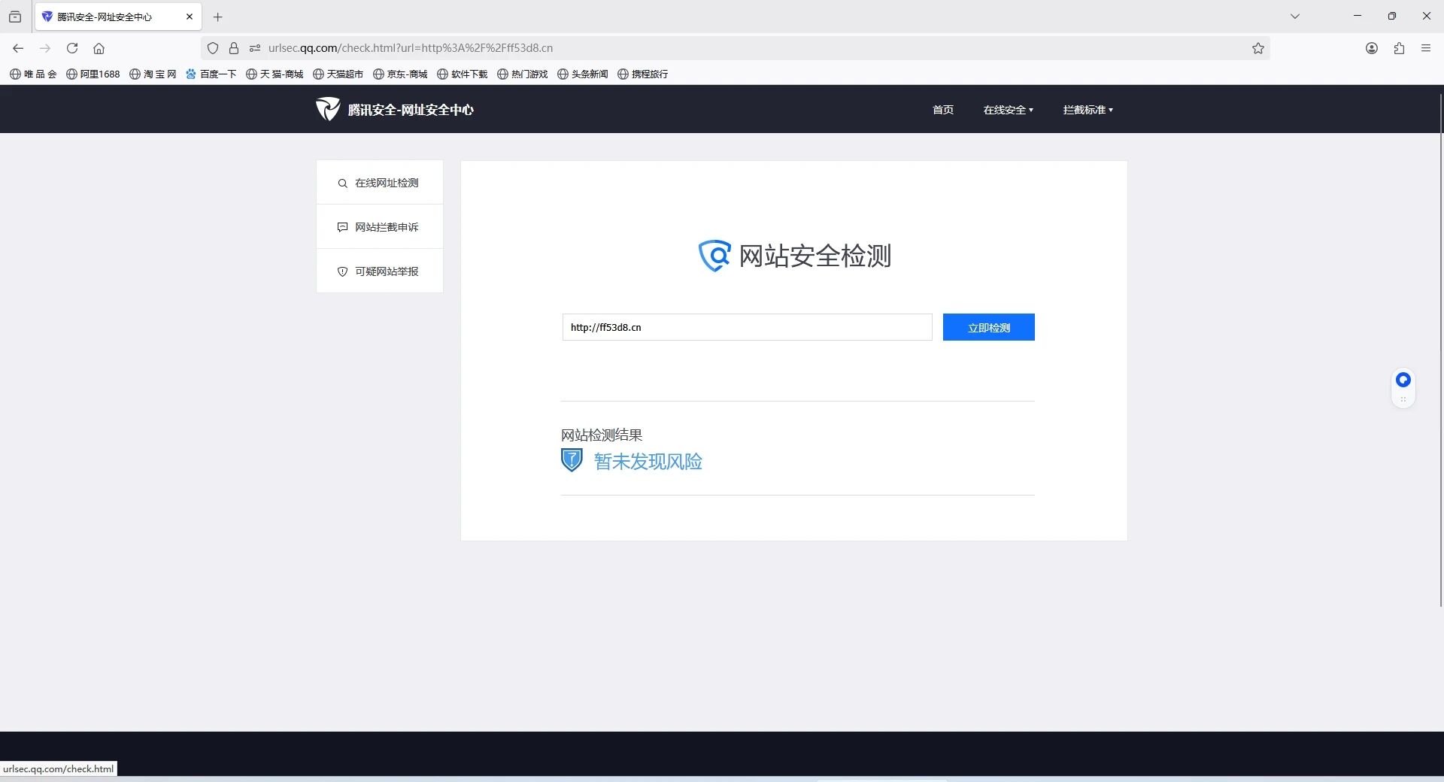Click the Tencent security shield logo
Viewport: 1444px width, 782px height.
(x=328, y=109)
